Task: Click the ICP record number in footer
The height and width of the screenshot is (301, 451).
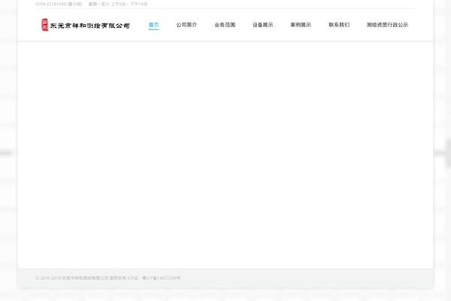Action: pyautogui.click(x=161, y=278)
